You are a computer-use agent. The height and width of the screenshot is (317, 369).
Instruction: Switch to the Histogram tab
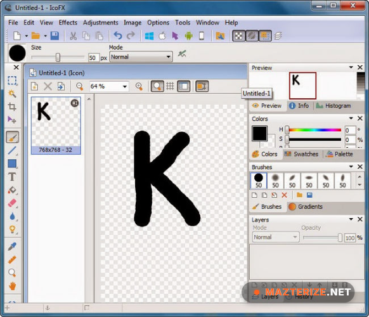click(x=333, y=106)
